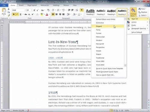Open the Change Case Aa dropdown
The height and width of the screenshot is (112, 150).
pyautogui.click(x=43, y=10)
